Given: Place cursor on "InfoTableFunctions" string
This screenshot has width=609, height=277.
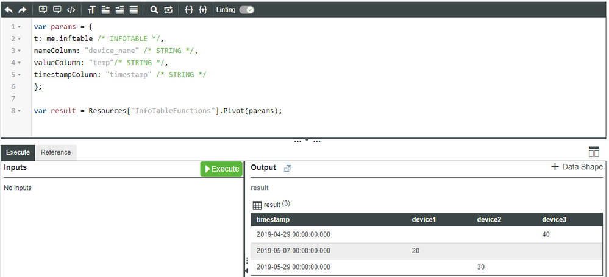Looking at the screenshot, I should click(173, 111).
